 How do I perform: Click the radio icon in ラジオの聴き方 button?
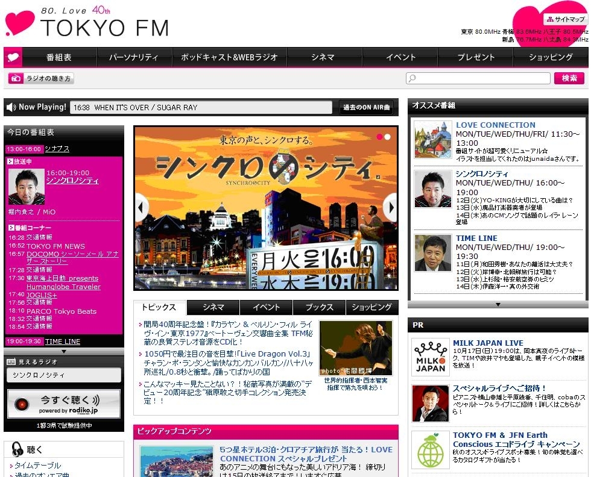click(16, 78)
